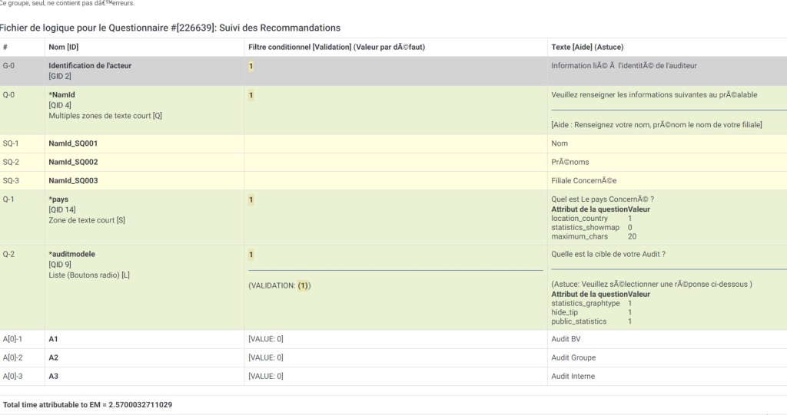The image size is (787, 415).
Task: Click the VALIDATION (1) expression in Q-2
Action: pyautogui.click(x=280, y=285)
